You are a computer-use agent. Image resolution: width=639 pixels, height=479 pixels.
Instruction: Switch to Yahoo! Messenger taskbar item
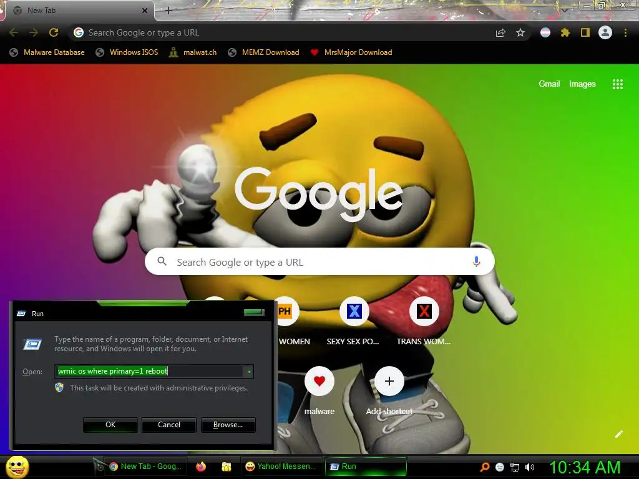pyautogui.click(x=281, y=467)
